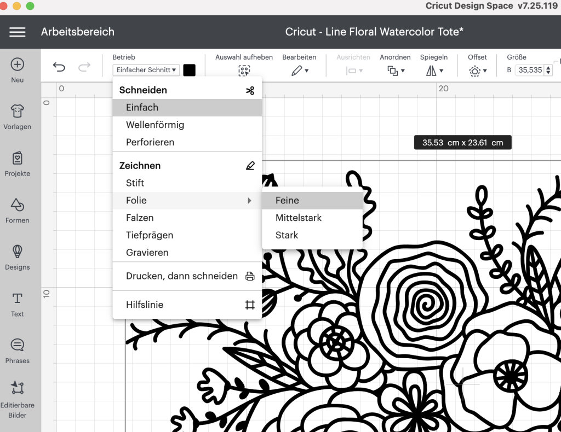The height and width of the screenshot is (432, 561).
Task: Click the width (B) size field
Action: pos(529,70)
